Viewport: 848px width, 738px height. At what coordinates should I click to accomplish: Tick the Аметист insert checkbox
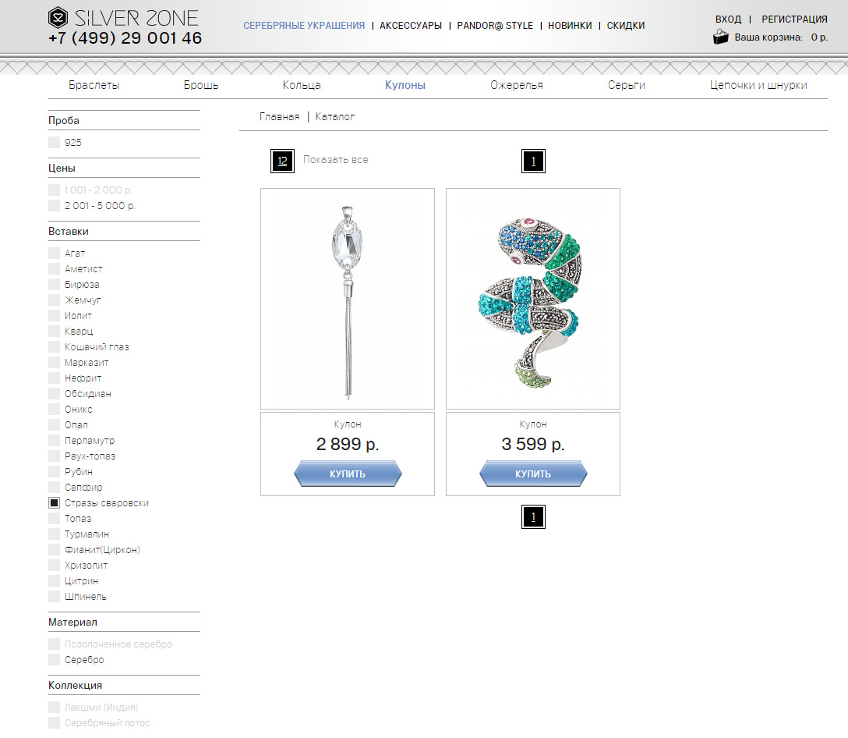[x=54, y=268]
